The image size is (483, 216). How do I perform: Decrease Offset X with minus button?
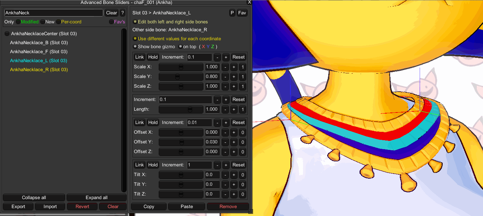point(225,132)
